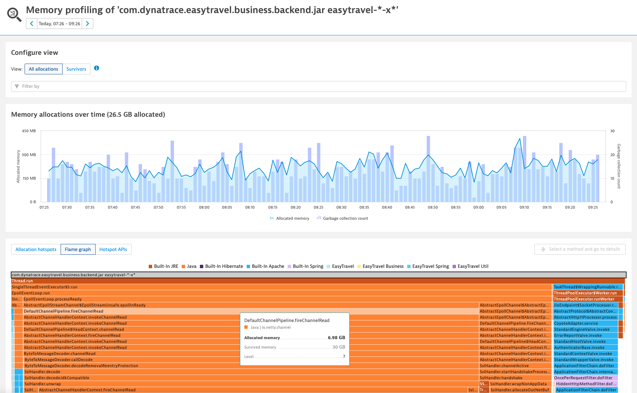Open the Allocation hotspots tab
The width and height of the screenshot is (637, 393).
pyautogui.click(x=36, y=249)
